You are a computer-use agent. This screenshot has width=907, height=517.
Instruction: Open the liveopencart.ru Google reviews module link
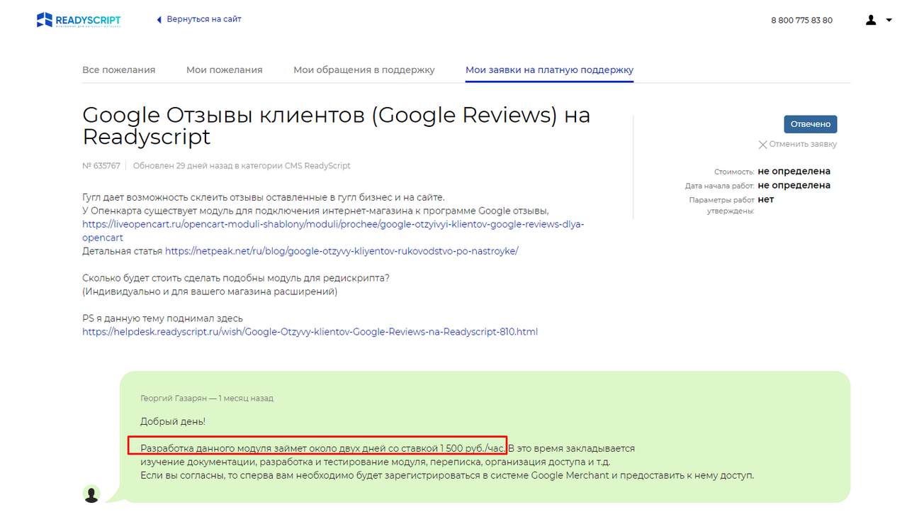333,230
